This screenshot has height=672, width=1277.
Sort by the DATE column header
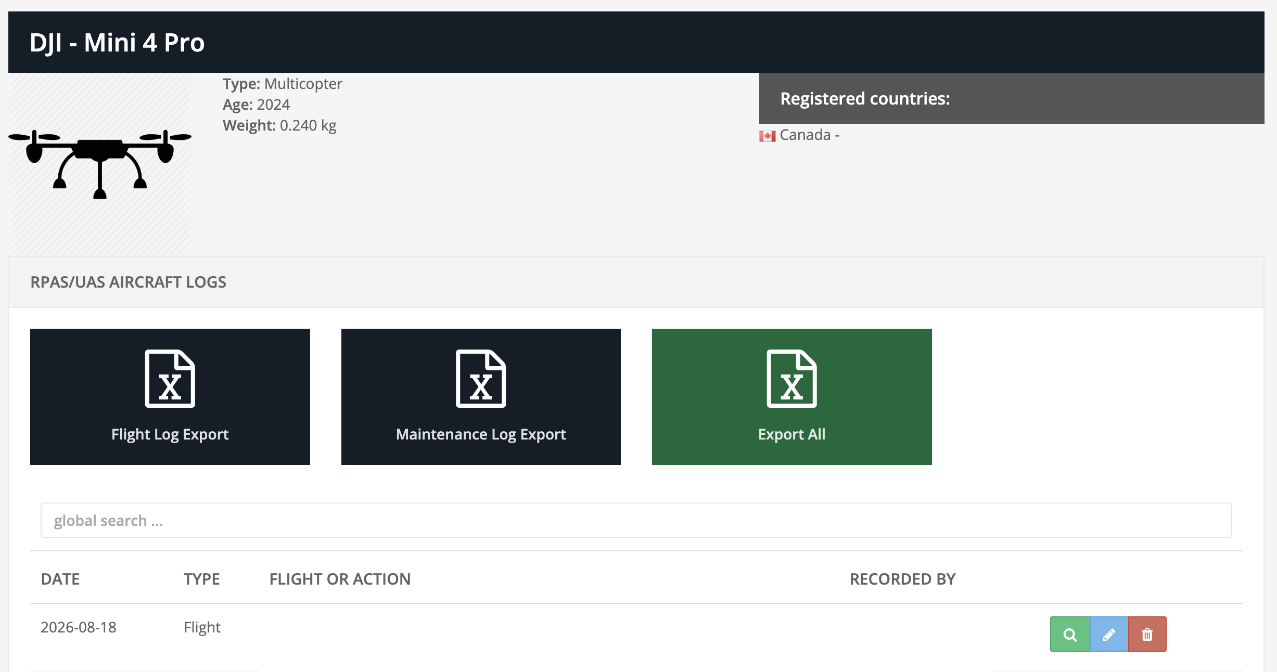60,579
